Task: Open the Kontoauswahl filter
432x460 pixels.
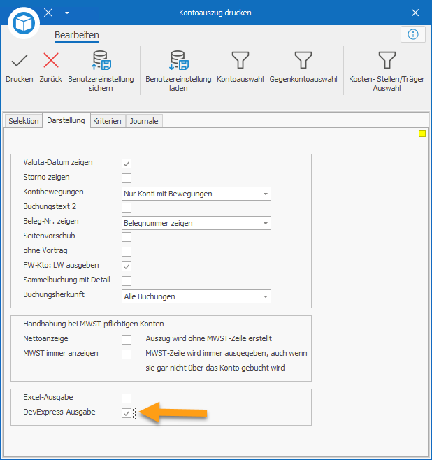Action: (240, 67)
